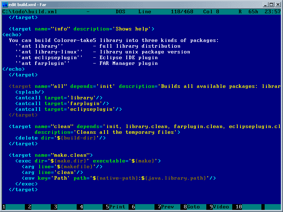
Task: Click the delete dir='${build-dir}' line
Action: click(x=60, y=138)
